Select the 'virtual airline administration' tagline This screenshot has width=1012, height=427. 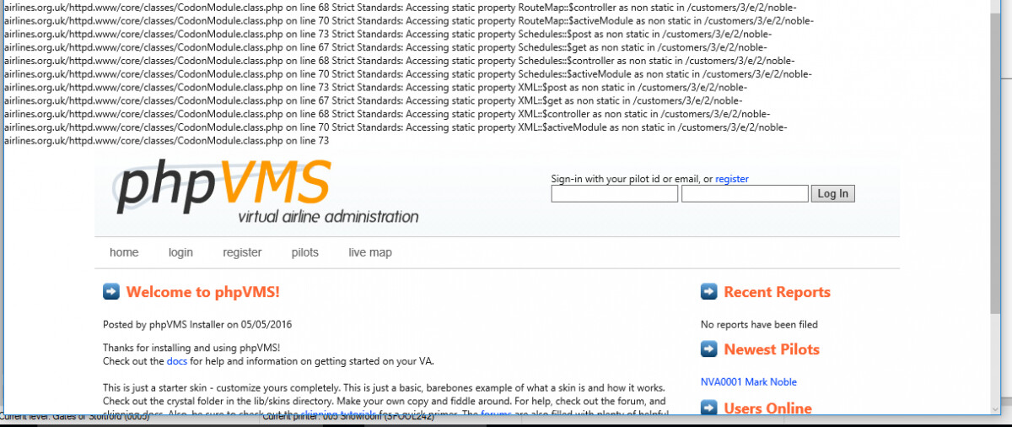point(328,216)
